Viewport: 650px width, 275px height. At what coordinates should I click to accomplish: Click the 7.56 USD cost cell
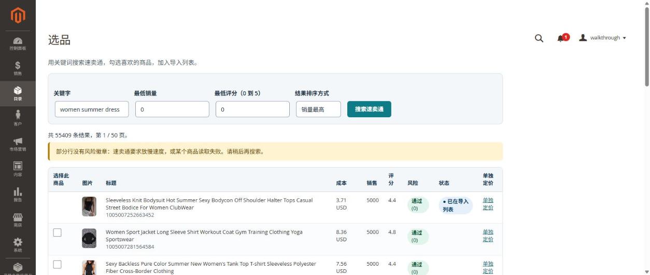click(x=341, y=267)
